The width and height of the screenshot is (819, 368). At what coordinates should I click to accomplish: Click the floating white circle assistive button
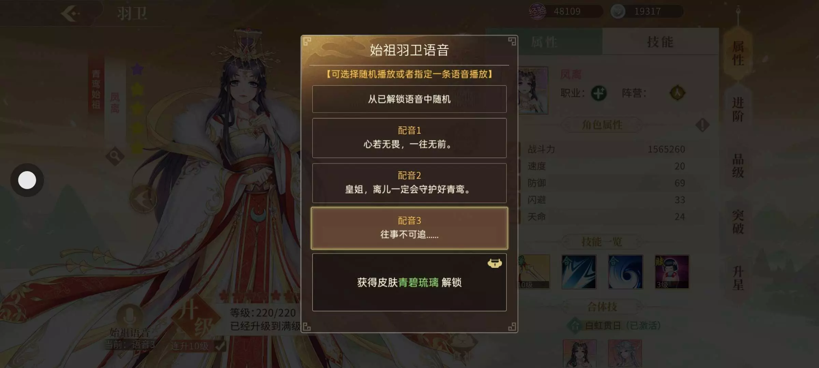click(27, 180)
